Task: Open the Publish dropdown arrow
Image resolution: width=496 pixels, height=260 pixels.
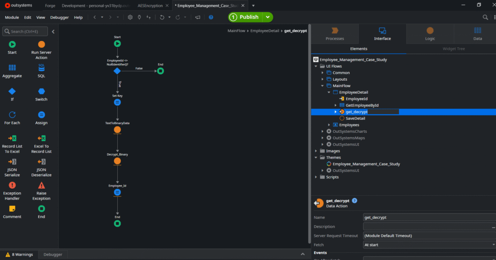Action: tap(267, 17)
